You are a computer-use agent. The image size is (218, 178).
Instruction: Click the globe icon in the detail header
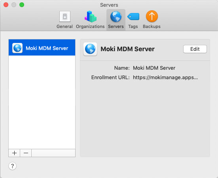click(90, 49)
